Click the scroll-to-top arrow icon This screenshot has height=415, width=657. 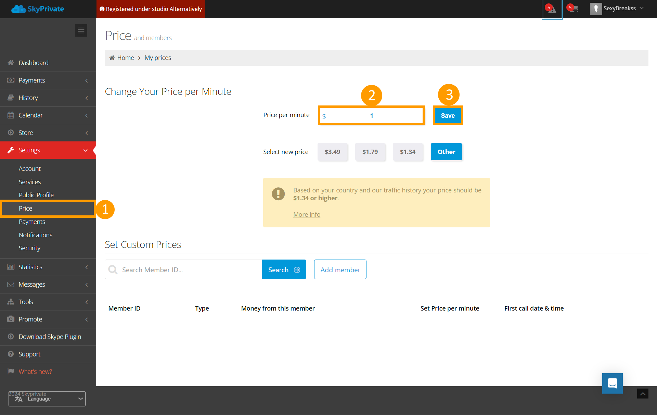point(642,394)
